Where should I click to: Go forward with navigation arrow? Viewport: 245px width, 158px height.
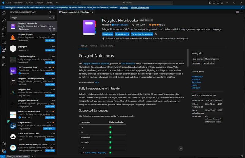coord(78,3)
